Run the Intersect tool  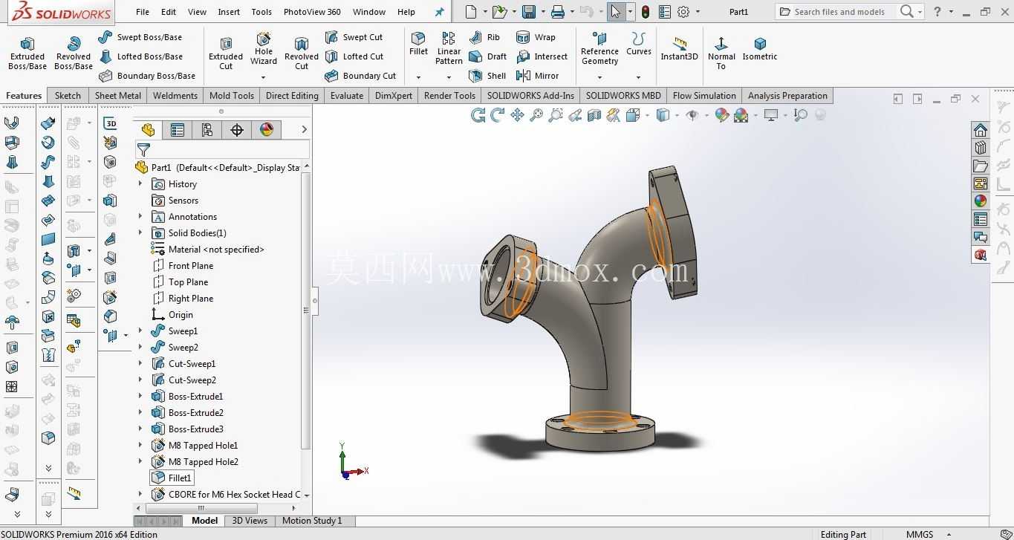click(542, 56)
